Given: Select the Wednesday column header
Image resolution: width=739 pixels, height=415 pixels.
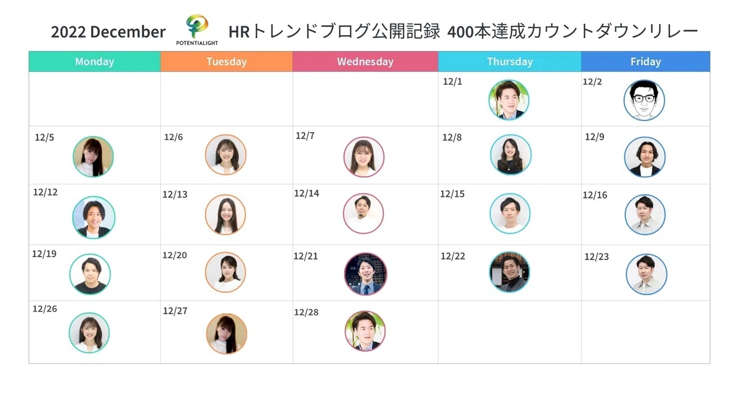Looking at the screenshot, I should point(365,61).
